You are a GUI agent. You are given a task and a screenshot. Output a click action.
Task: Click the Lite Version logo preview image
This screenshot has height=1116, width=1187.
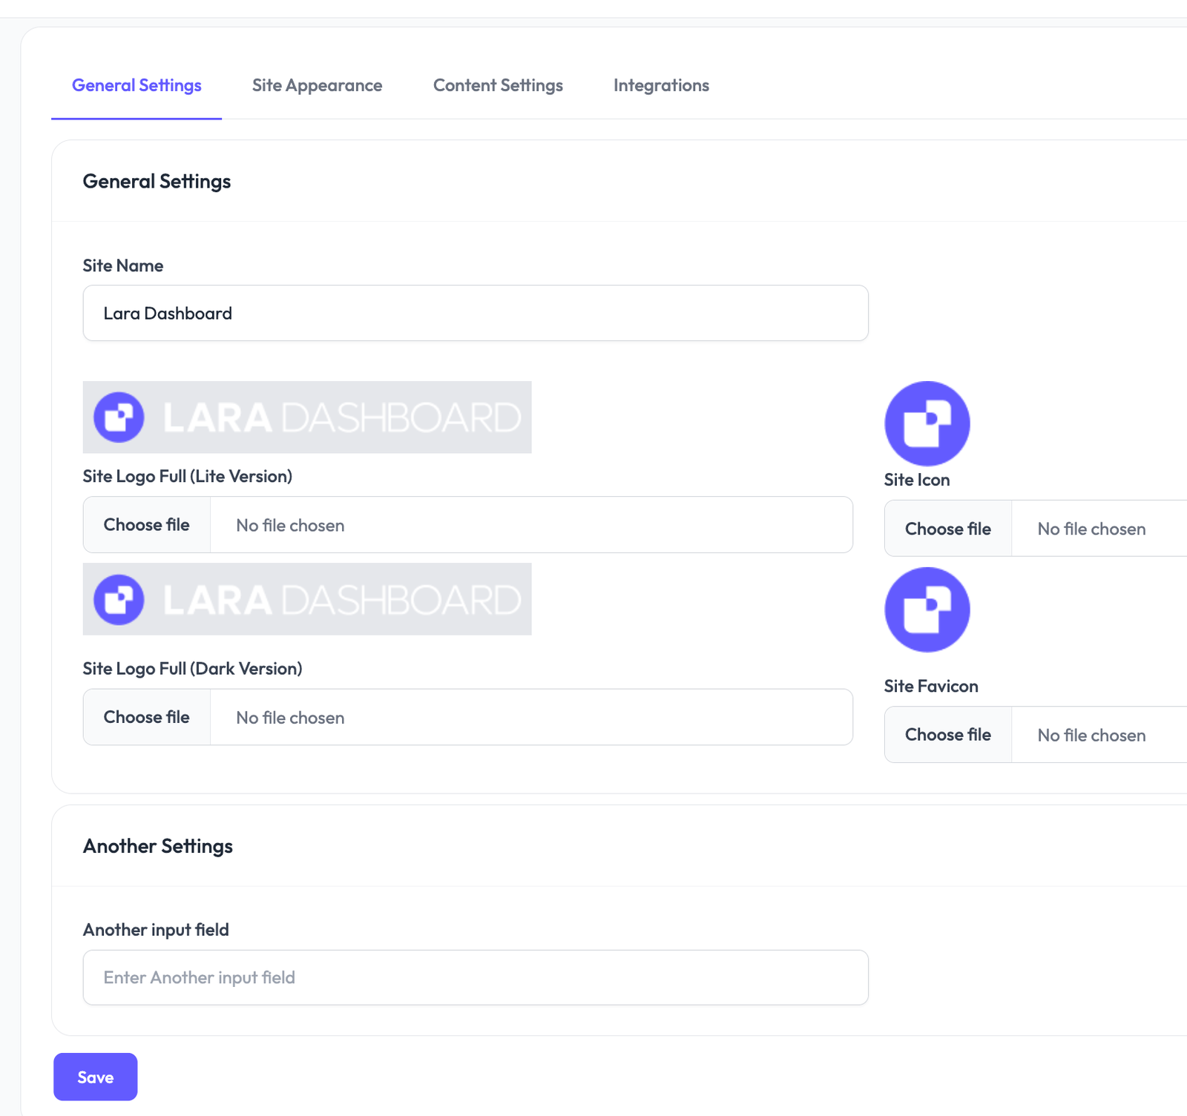point(307,417)
